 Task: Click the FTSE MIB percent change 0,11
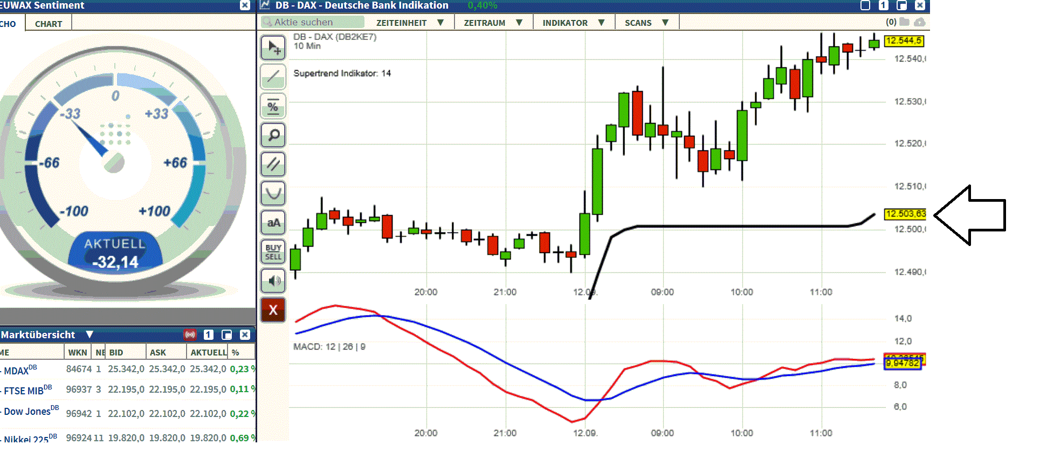tap(242, 389)
